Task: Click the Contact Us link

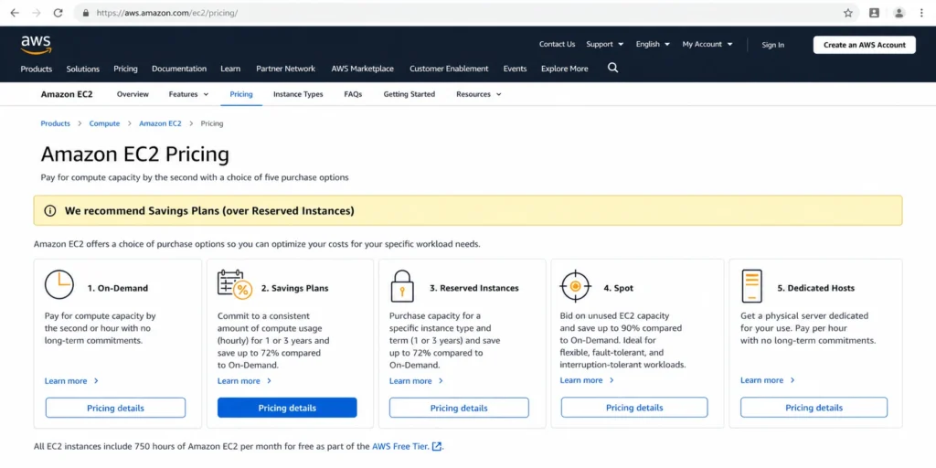Action: tap(557, 44)
